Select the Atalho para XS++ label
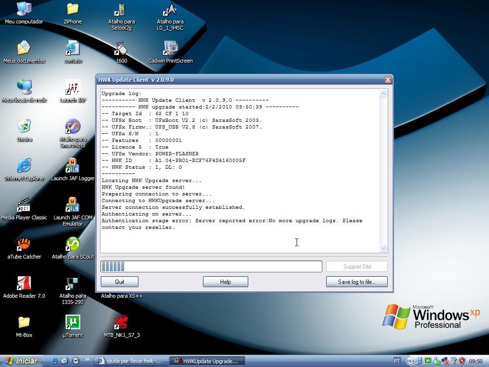 [x=122, y=296]
